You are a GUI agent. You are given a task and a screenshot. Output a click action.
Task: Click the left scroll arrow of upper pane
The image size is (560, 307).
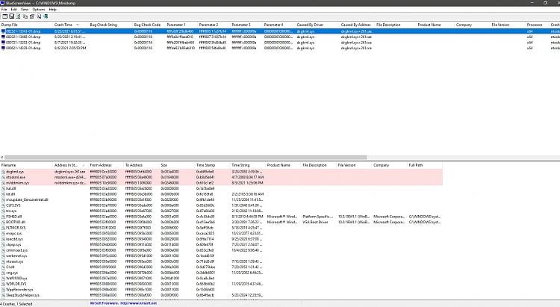pyautogui.click(x=1, y=158)
